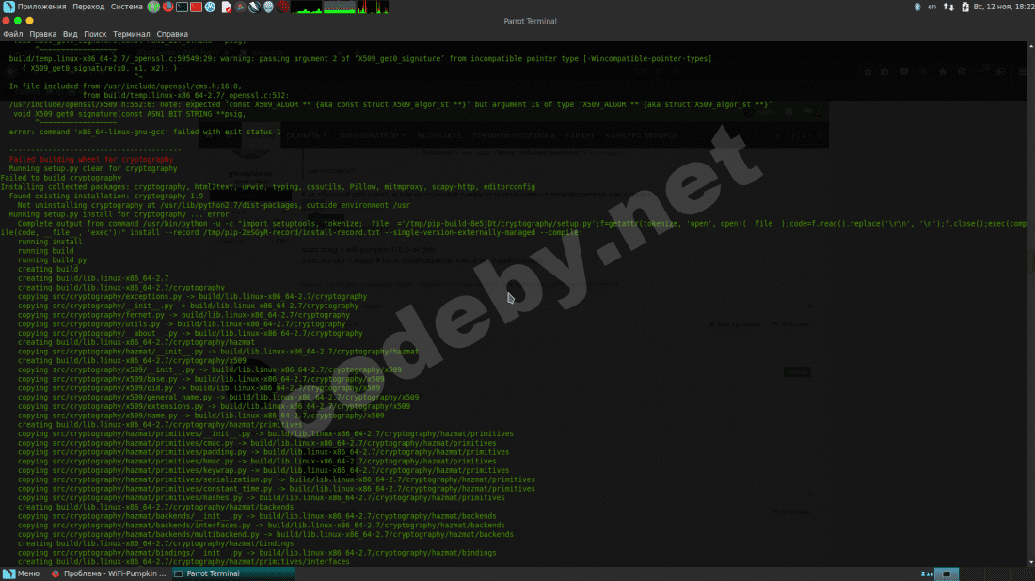Switch to Проблема - WiFi-Pumpkin taskbar window
Viewport: 1035px width, 581px height.
pos(108,573)
